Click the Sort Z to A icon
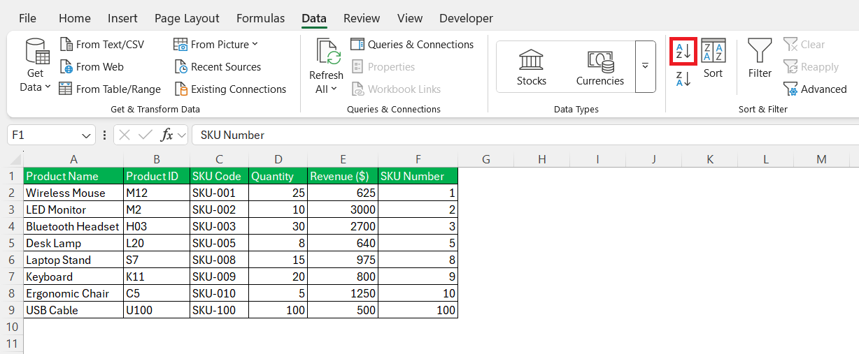Screen dimensions: 859x354 point(683,78)
